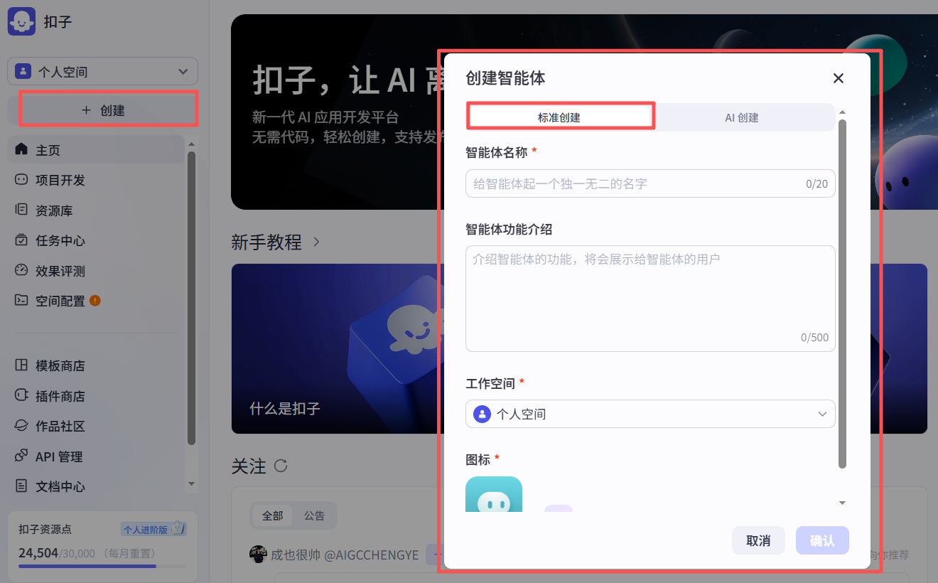Click the 空间配置 terminal icon

tap(21, 300)
